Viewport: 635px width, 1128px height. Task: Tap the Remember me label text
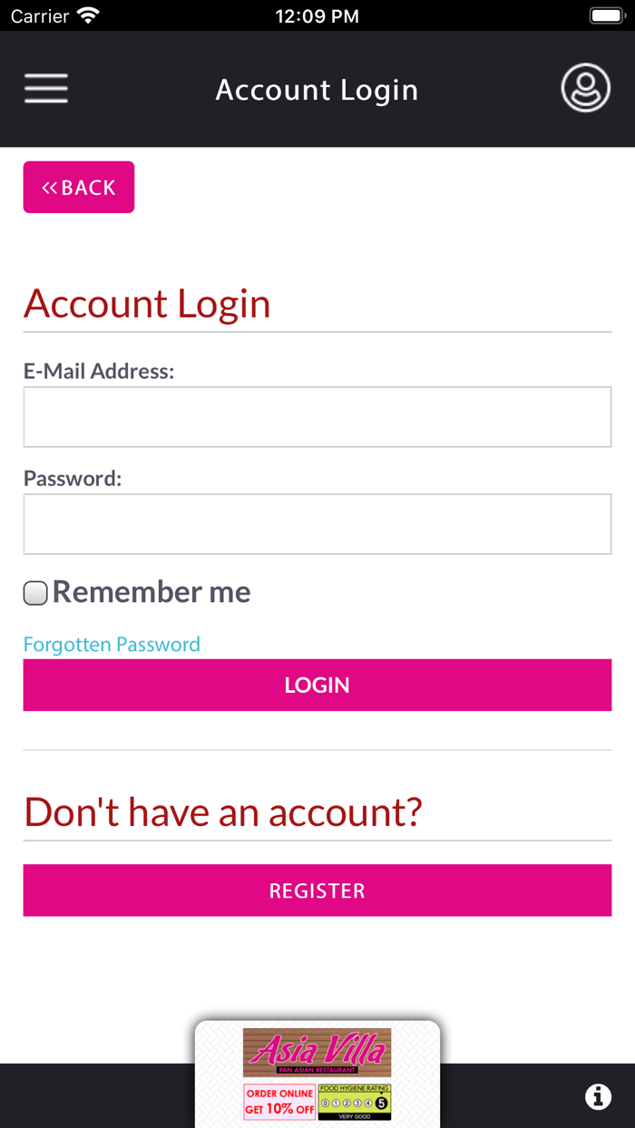tap(151, 592)
